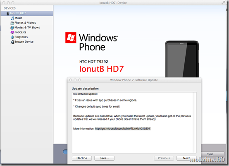Open the Podcasts section
The width and height of the screenshot is (229, 166).
(20, 32)
